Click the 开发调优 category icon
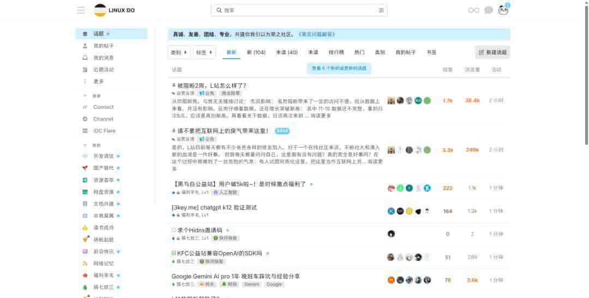 pyautogui.click(x=85, y=156)
